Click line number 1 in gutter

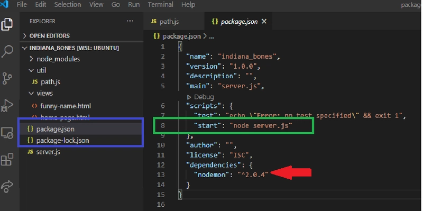tap(163, 47)
